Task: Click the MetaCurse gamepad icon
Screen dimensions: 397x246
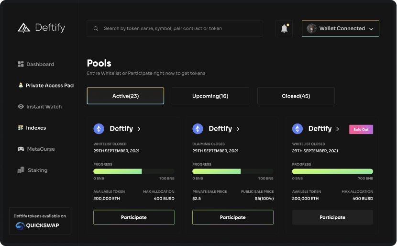Action: click(x=21, y=149)
